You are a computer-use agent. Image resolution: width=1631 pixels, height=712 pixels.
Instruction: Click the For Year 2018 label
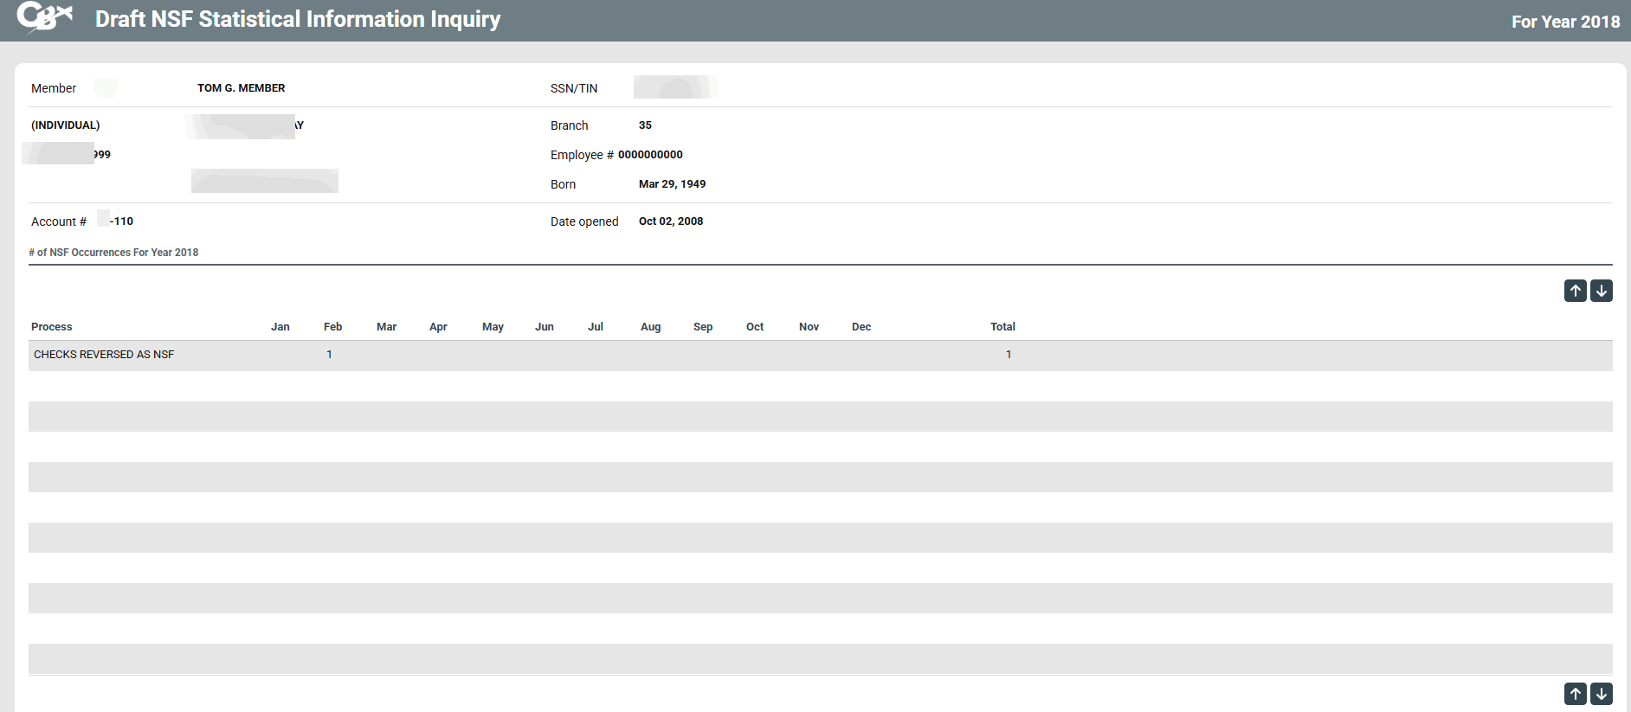(x=1565, y=22)
